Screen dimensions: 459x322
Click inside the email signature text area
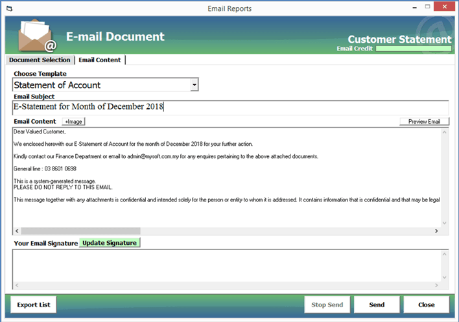(x=227, y=266)
